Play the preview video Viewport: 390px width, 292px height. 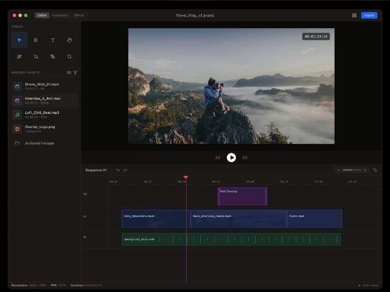click(232, 157)
